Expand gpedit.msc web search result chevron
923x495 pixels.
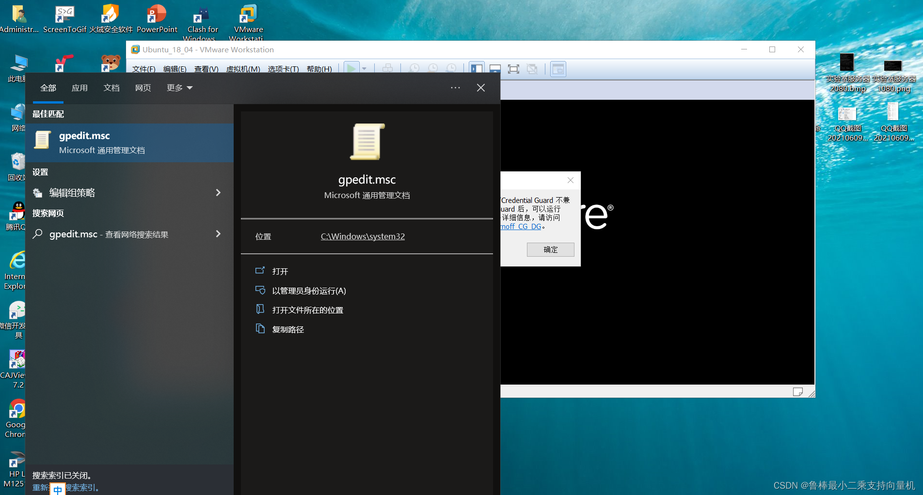pos(218,234)
